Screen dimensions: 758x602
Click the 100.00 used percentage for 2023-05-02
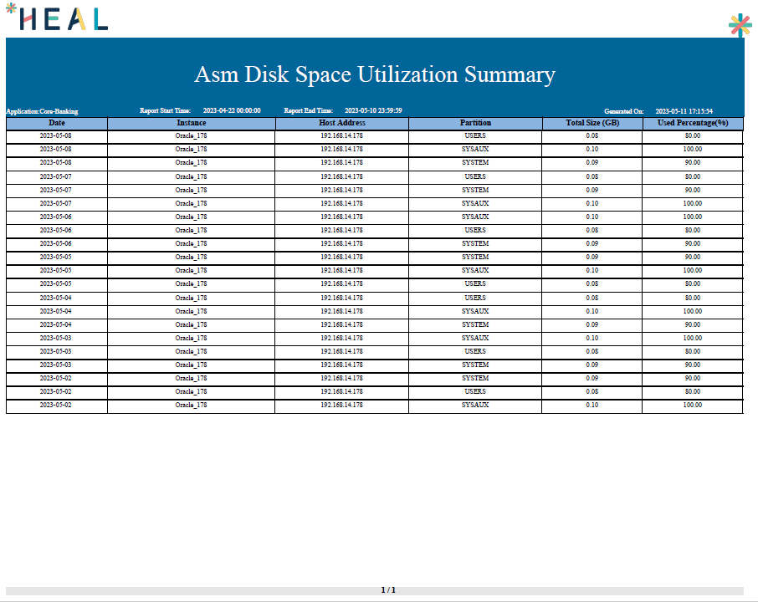692,406
